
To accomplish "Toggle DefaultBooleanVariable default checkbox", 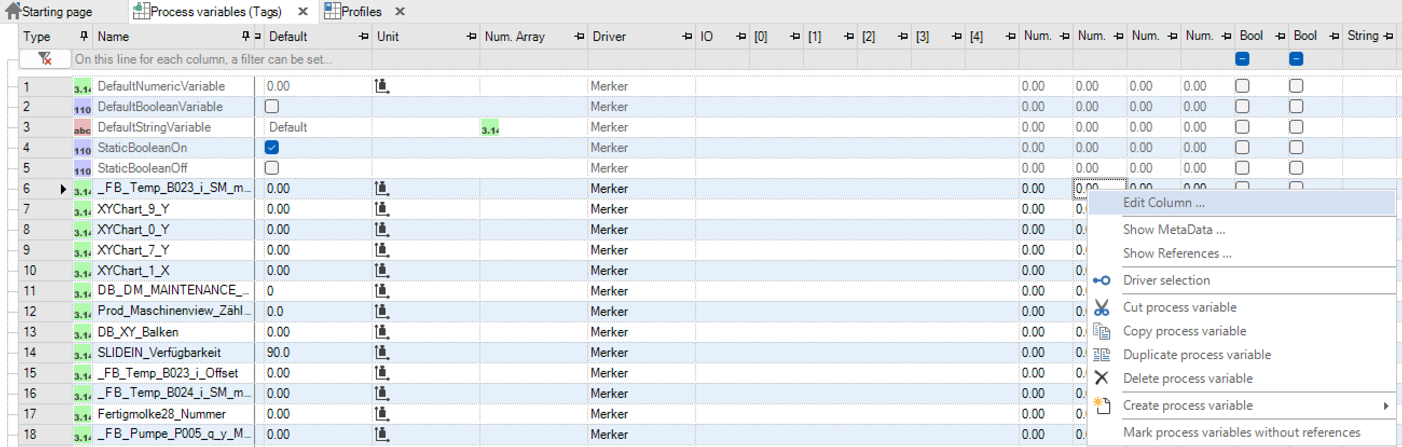I will pyautogui.click(x=272, y=107).
